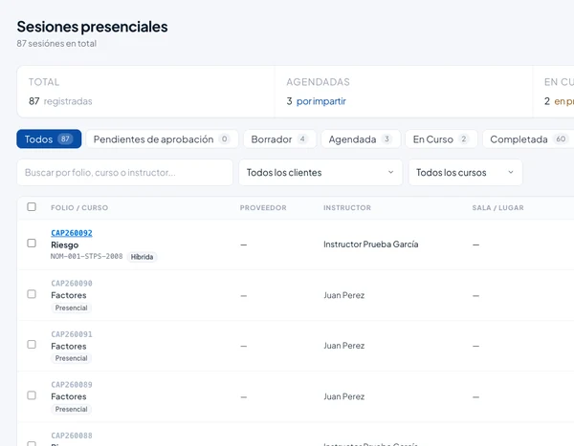Screen dimensions: 574x446
Task: Click the 'por impartir' link
Action: (321, 101)
